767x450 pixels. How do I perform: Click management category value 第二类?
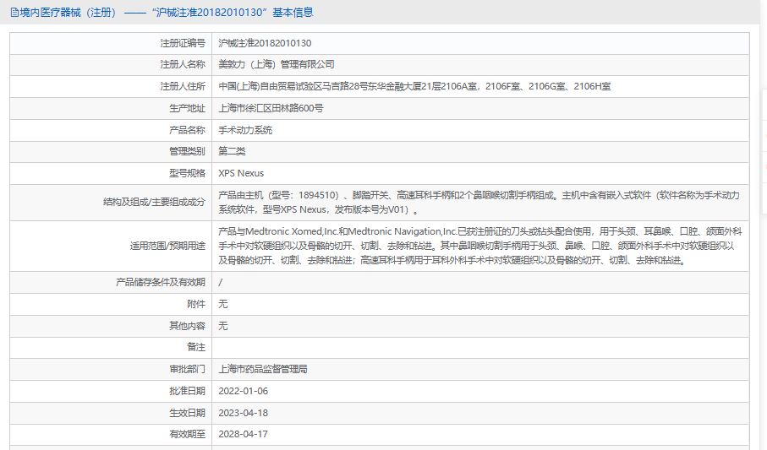coord(232,151)
